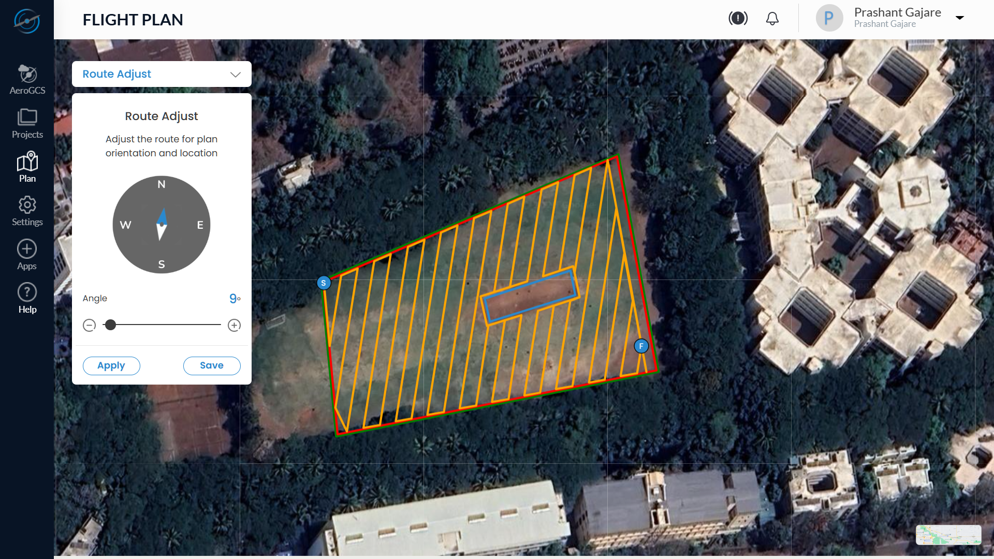This screenshot has height=559, width=994.
Task: Click the Prashant Gajare profile avatar
Action: [x=829, y=18]
